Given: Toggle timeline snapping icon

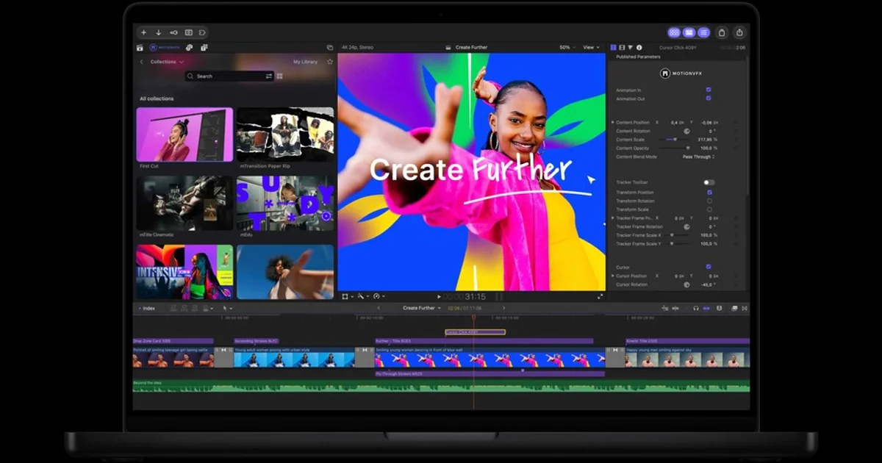Looking at the screenshot, I should [x=707, y=309].
